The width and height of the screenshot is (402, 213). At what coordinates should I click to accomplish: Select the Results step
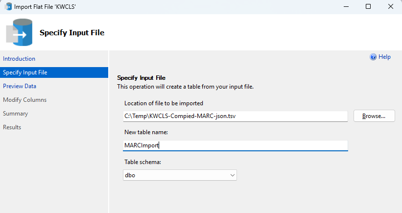pyautogui.click(x=12, y=127)
